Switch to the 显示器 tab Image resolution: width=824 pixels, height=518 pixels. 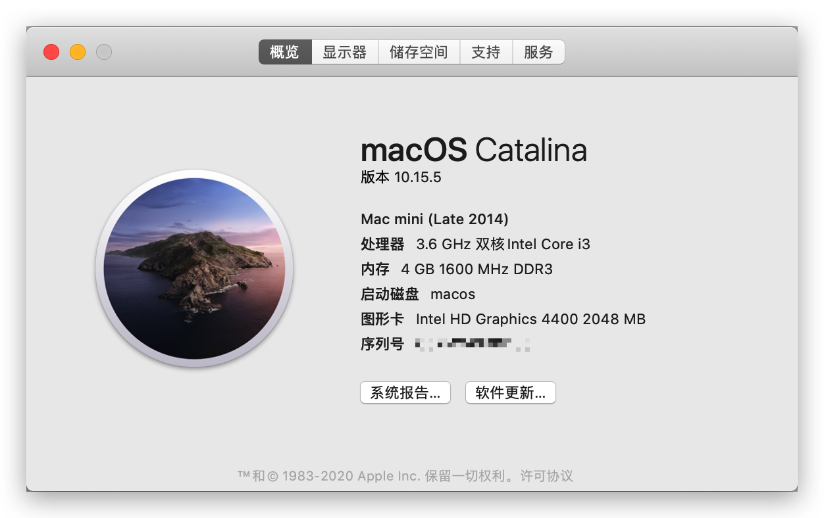[345, 52]
